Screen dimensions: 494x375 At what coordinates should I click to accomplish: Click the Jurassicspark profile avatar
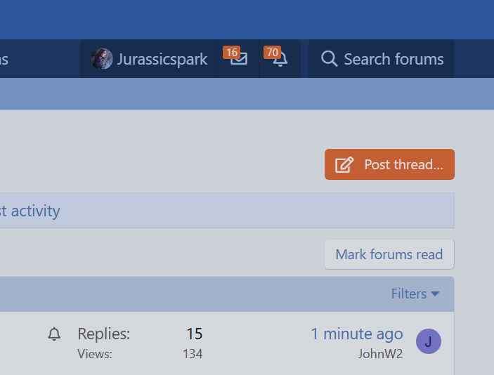102,59
